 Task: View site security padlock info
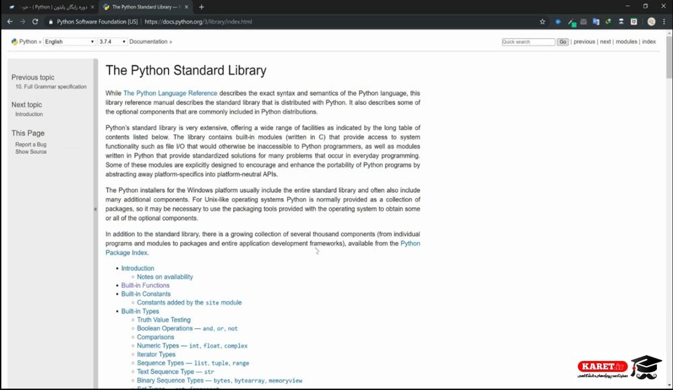tap(50, 22)
